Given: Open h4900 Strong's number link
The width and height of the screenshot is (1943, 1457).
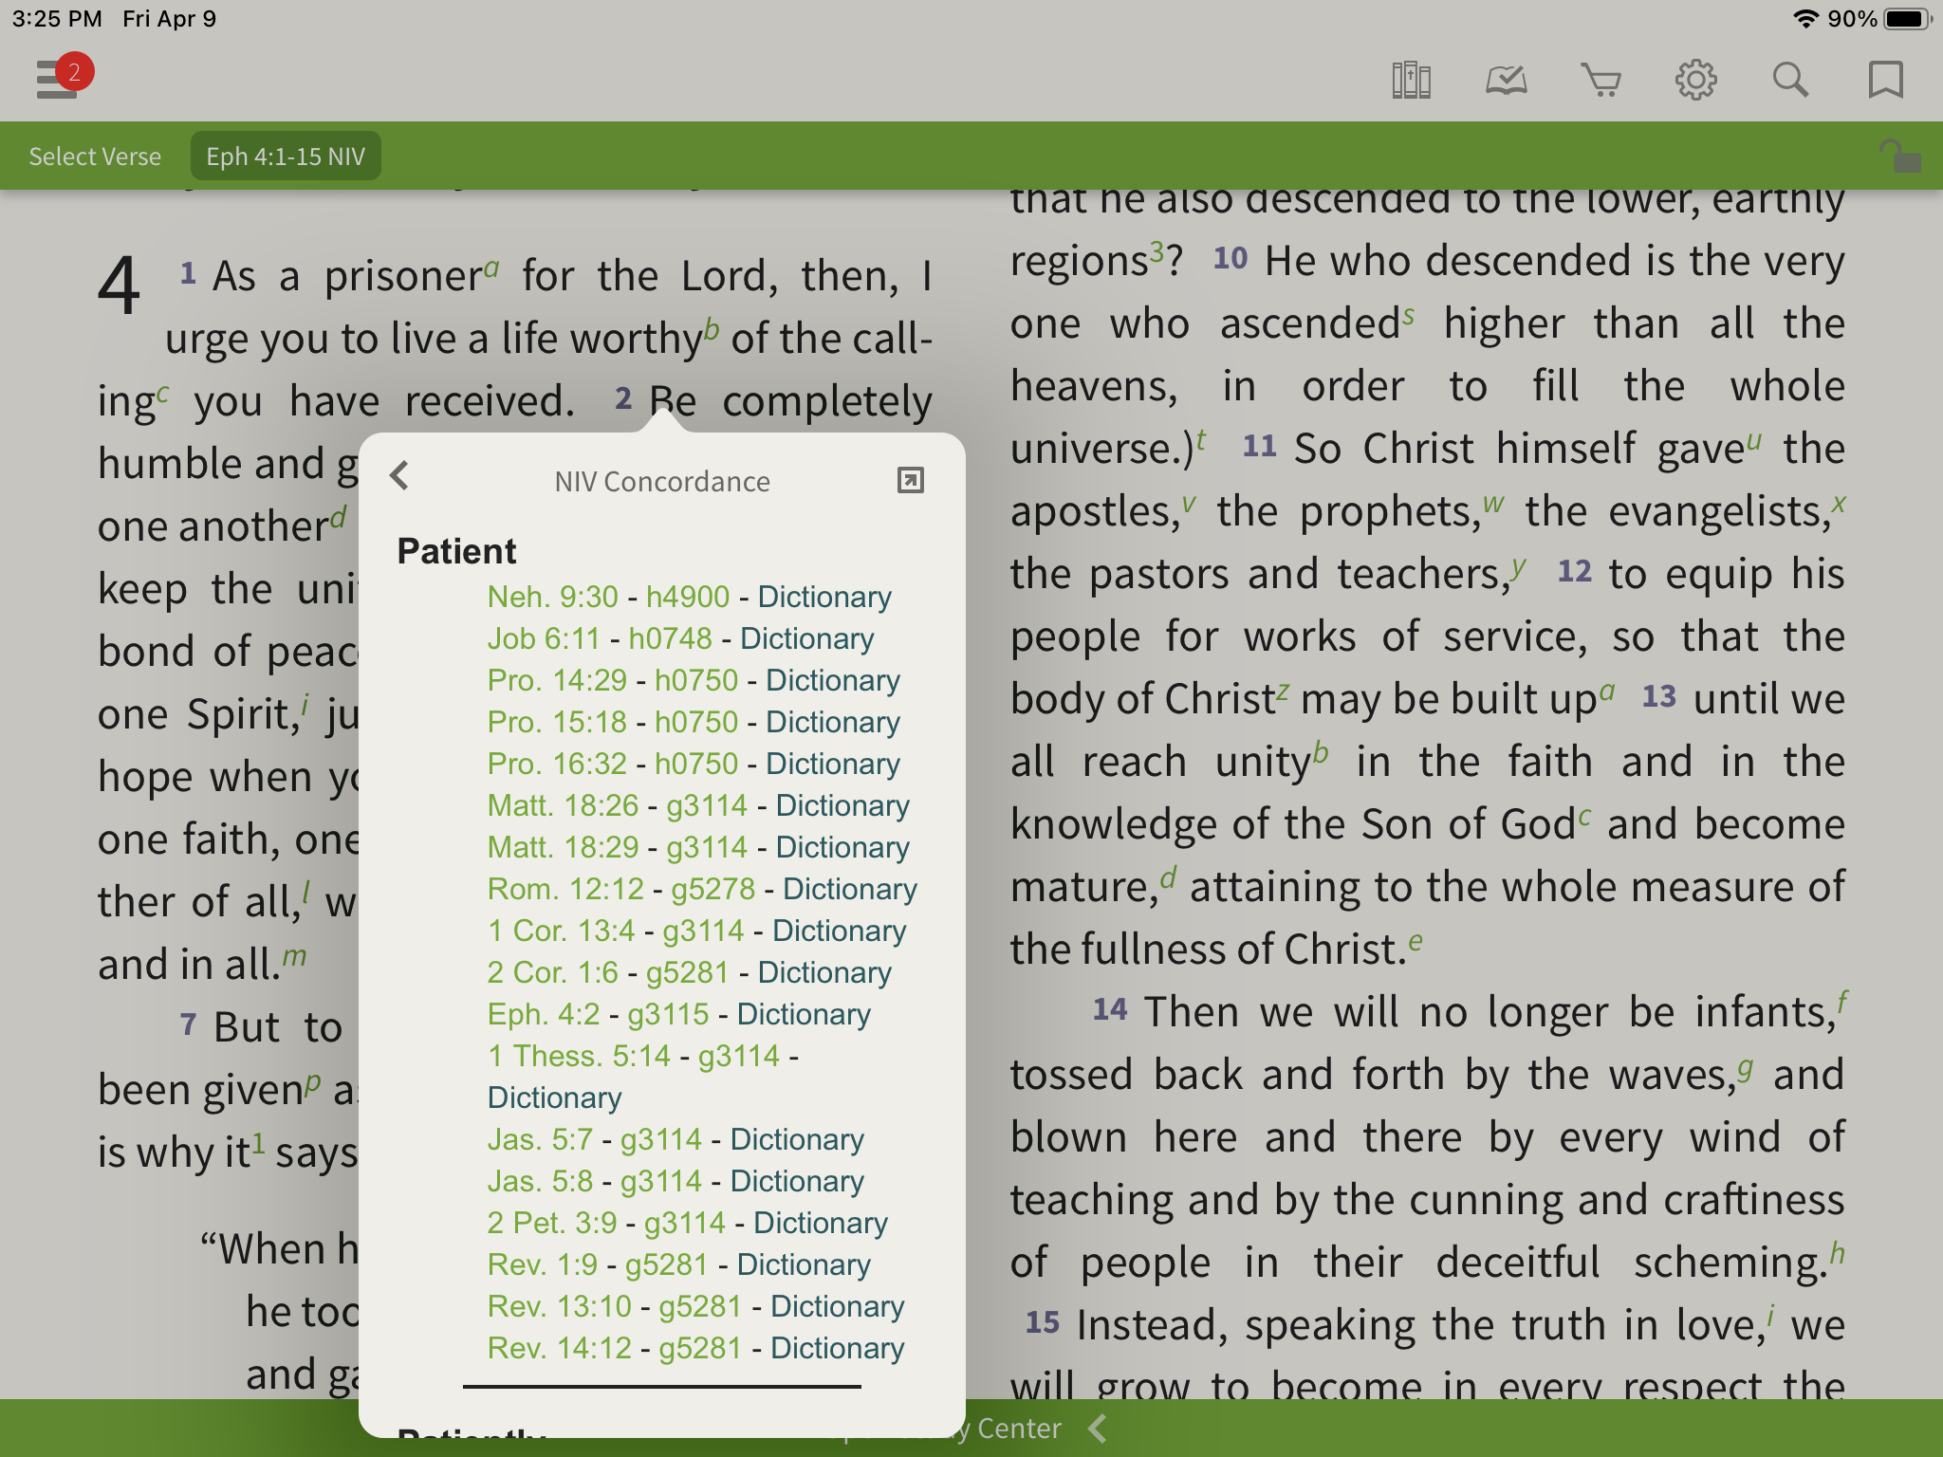Looking at the screenshot, I should point(688,597).
